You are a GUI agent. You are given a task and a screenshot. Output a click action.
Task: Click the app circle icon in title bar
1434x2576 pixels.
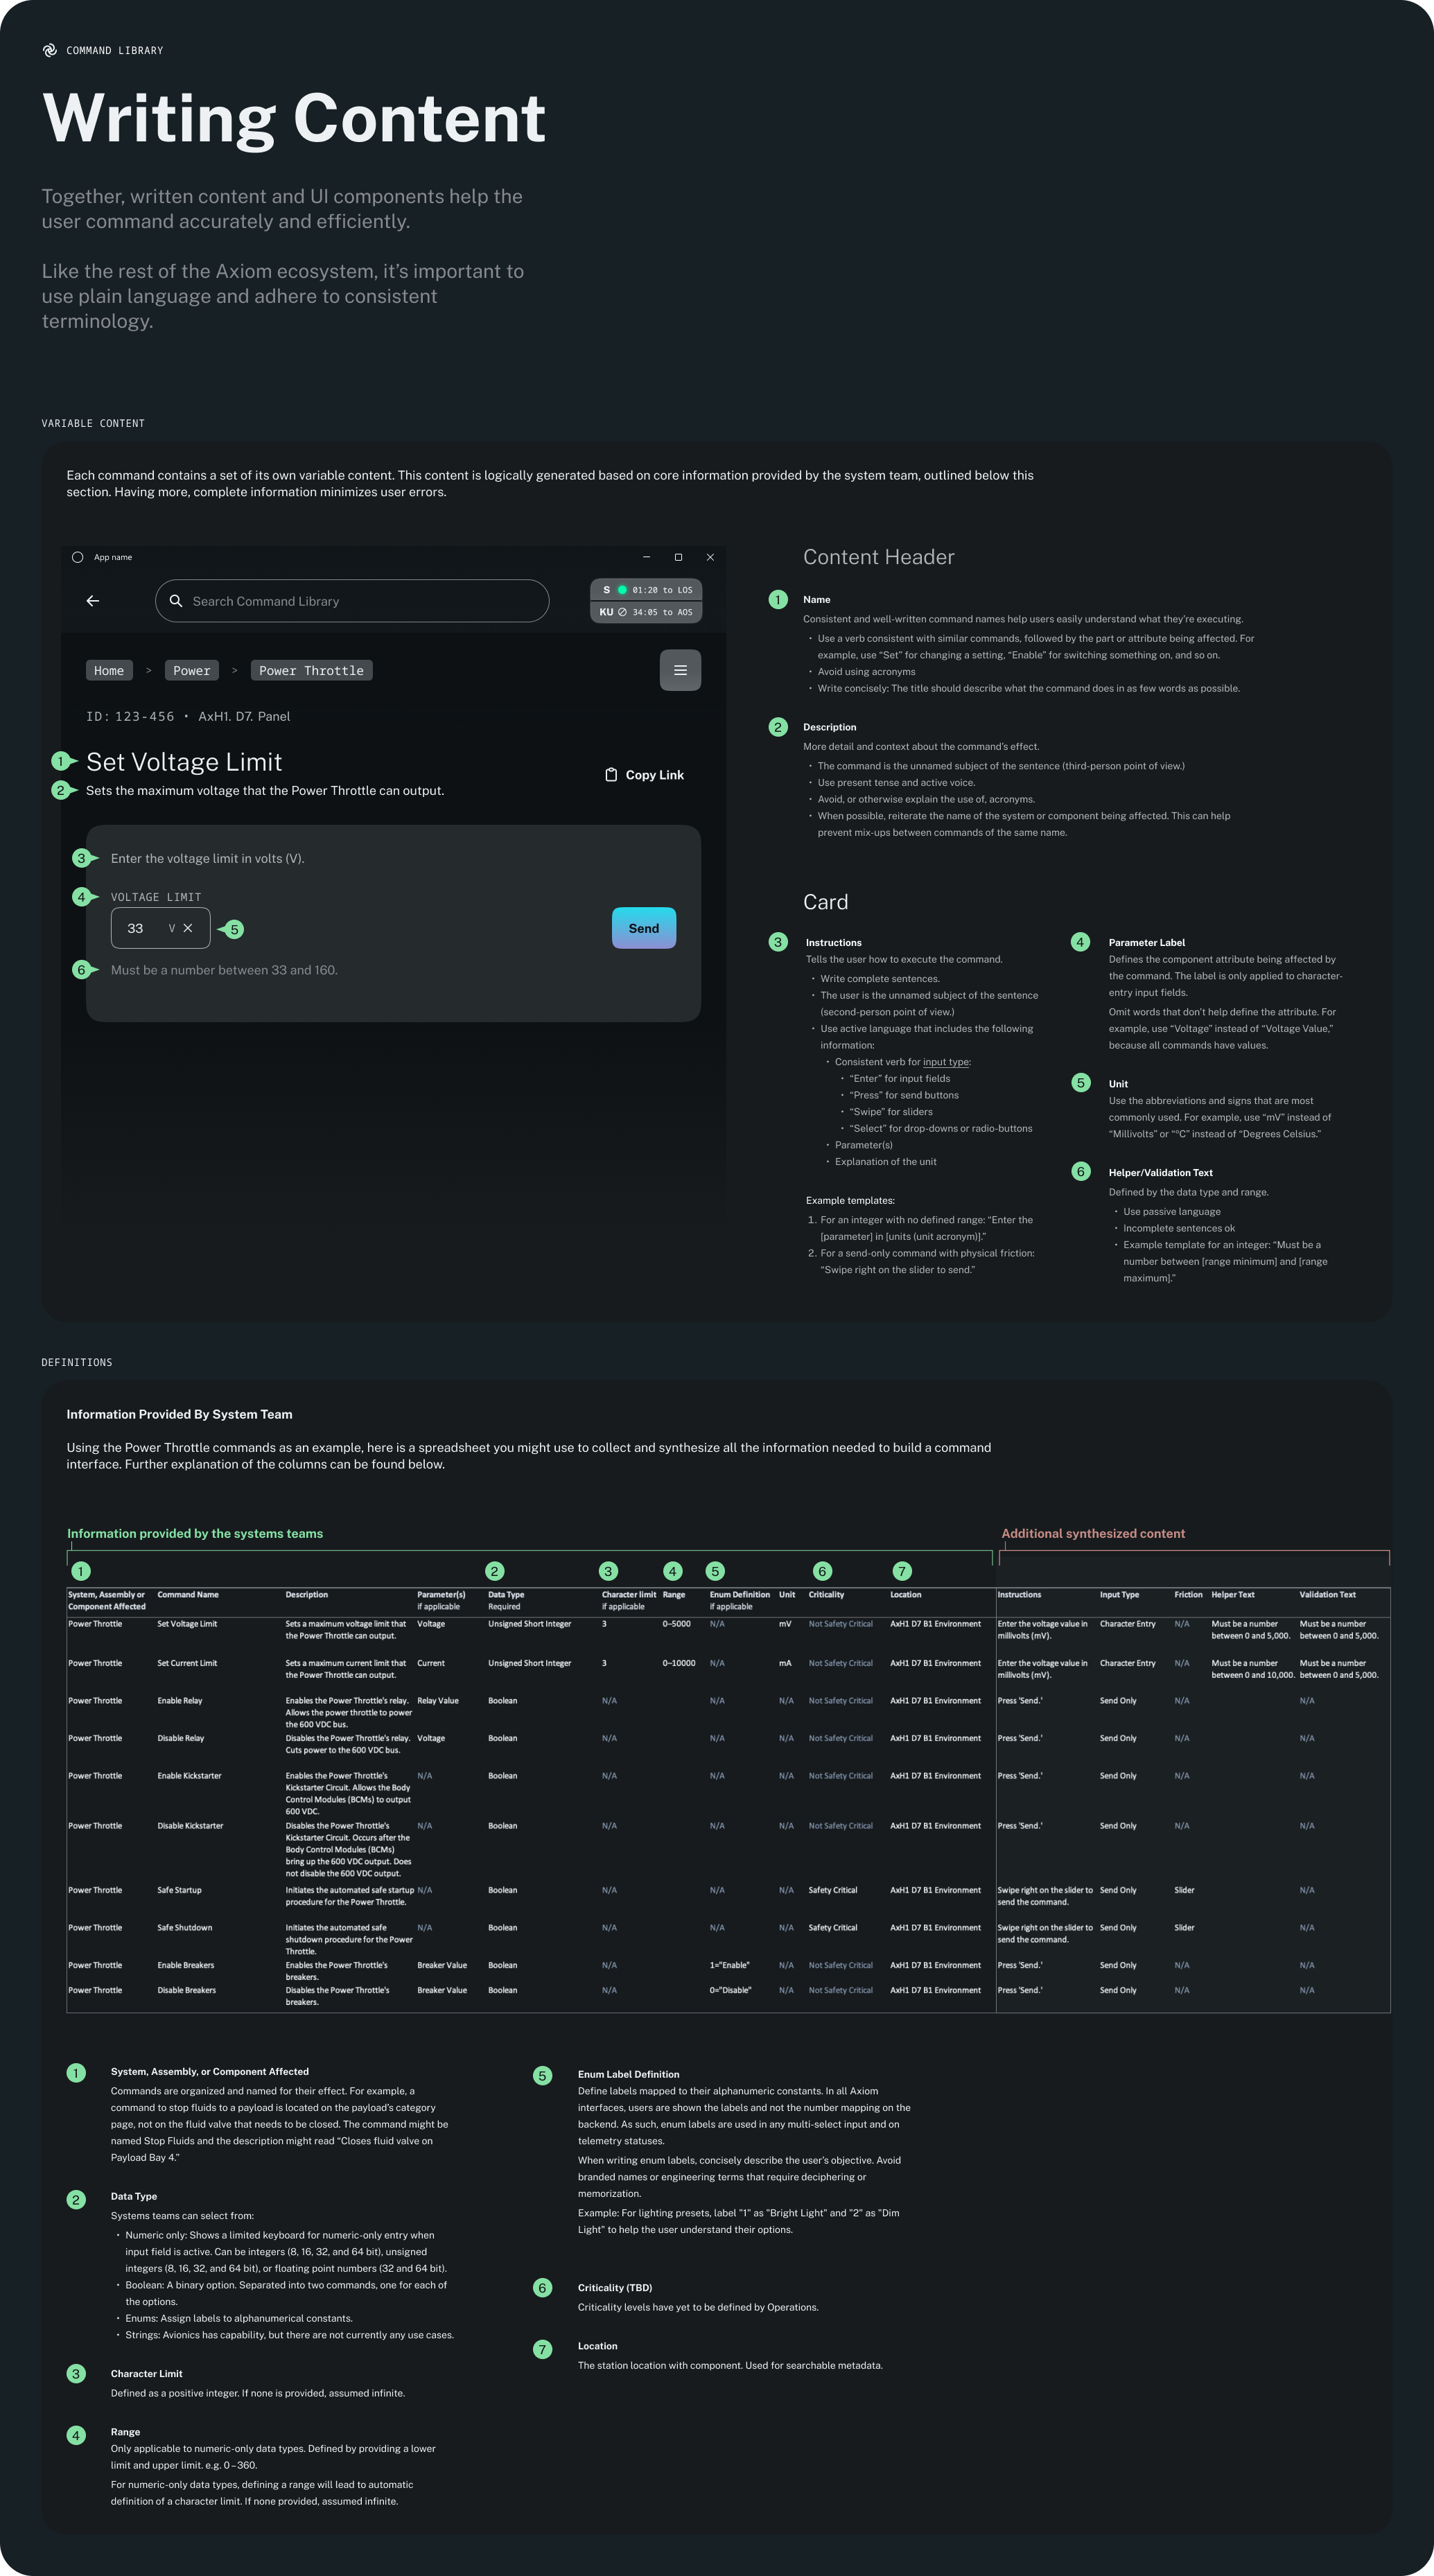click(x=77, y=557)
